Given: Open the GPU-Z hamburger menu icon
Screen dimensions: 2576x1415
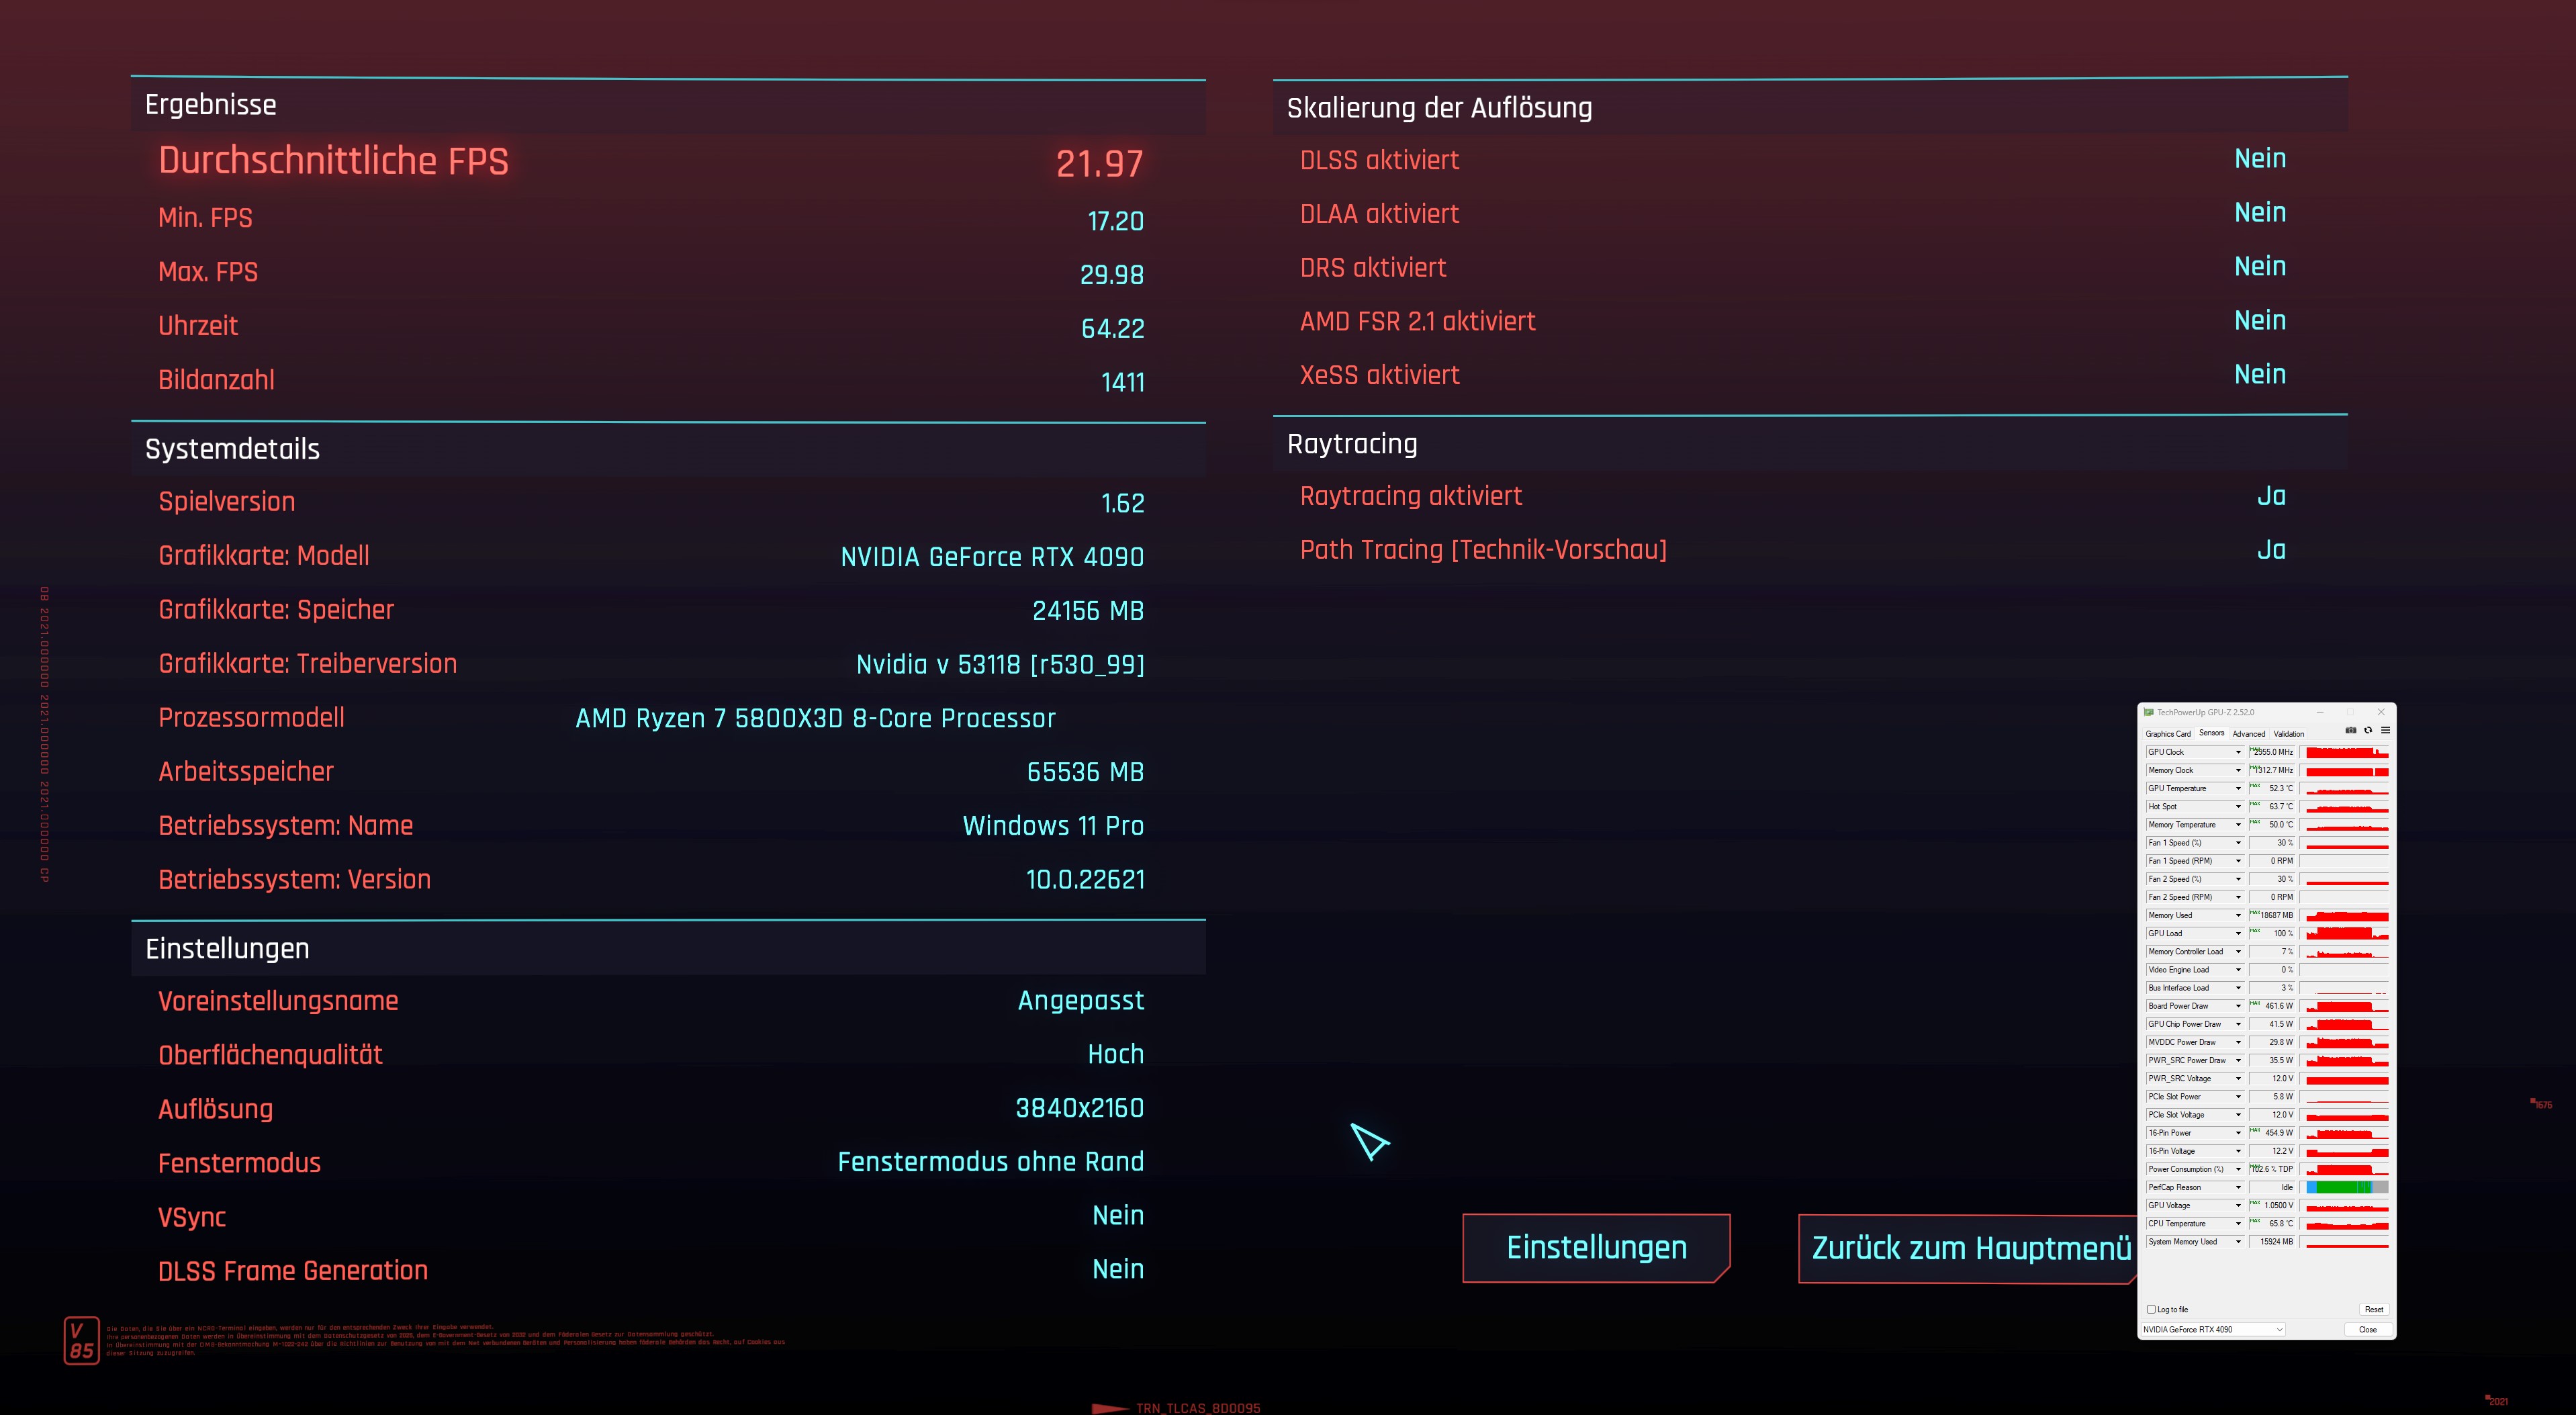Looking at the screenshot, I should pos(2385,731).
